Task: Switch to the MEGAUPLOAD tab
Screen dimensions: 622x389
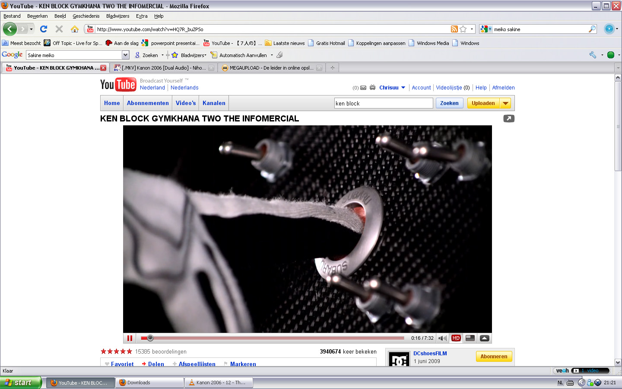Action: coord(271,68)
